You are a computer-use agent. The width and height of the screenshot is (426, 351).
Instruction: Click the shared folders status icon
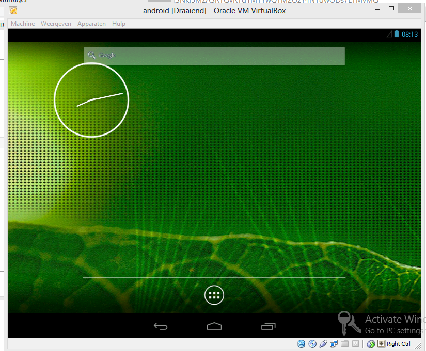345,344
